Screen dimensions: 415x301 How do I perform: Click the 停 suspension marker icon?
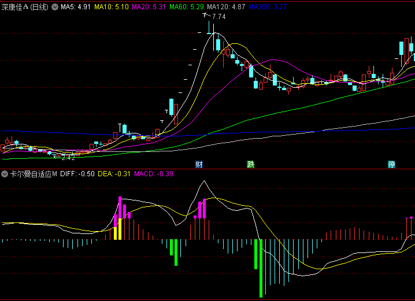point(391,165)
